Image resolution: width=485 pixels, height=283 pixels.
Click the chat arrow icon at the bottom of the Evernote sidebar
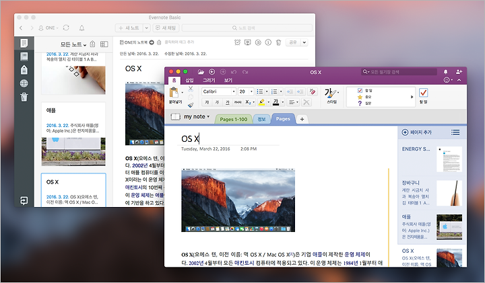coord(24,200)
